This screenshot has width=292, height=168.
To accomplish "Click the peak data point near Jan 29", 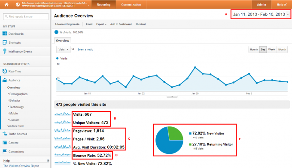I will coord(195,67).
